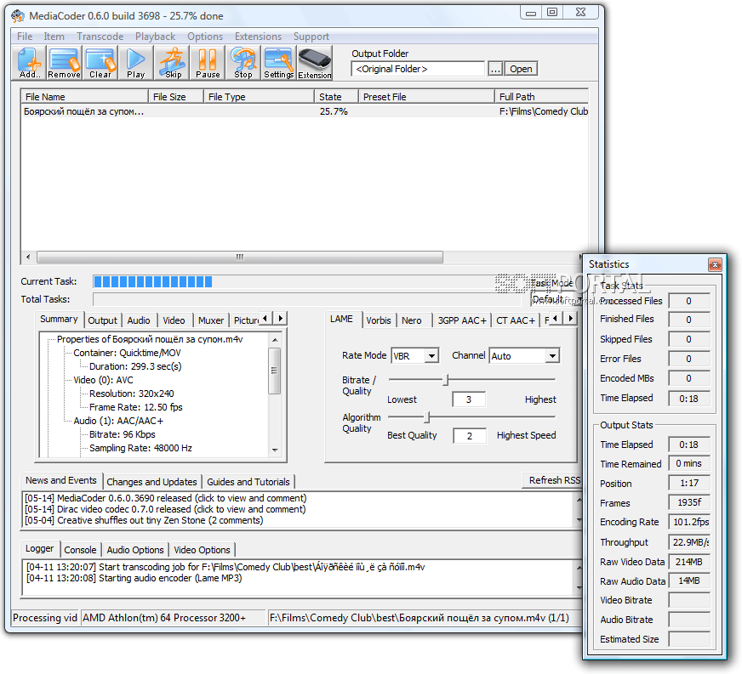Stop transcoding with the Stop icon
The height and width of the screenshot is (674, 742).
(x=243, y=63)
